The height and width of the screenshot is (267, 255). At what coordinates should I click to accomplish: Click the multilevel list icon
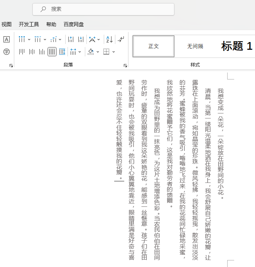tap(54, 39)
